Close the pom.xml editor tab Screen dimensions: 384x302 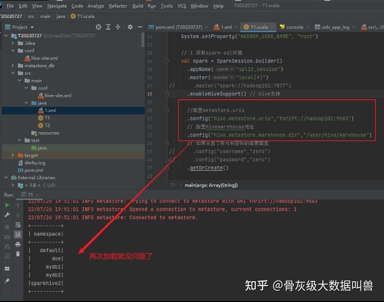tap(206, 27)
